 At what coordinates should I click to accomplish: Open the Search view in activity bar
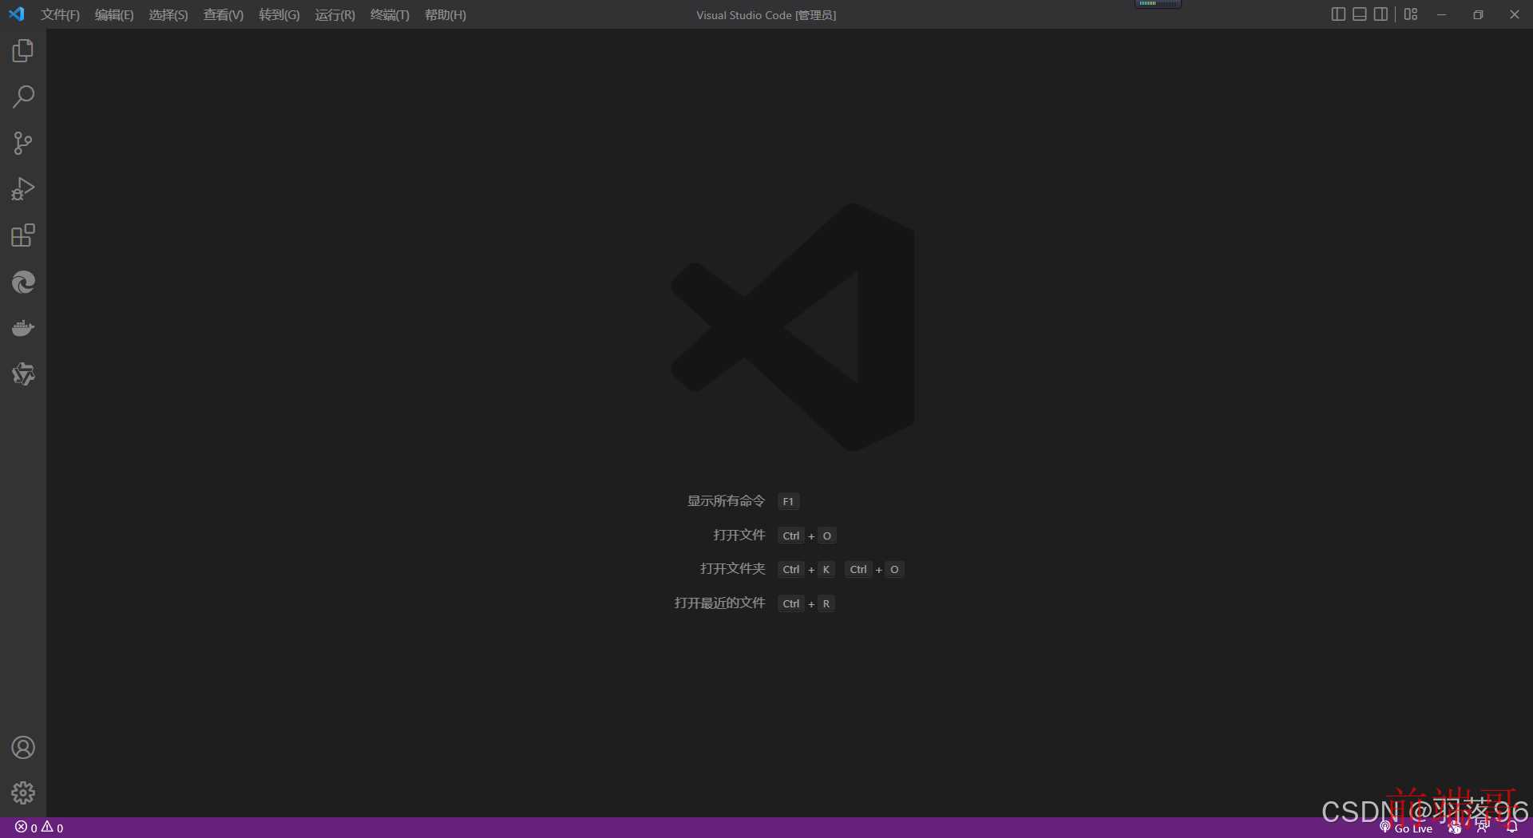tap(23, 97)
